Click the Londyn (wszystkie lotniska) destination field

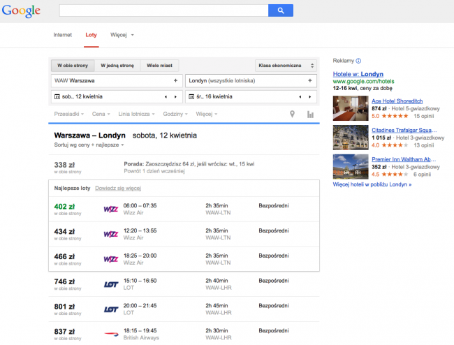[x=251, y=80]
